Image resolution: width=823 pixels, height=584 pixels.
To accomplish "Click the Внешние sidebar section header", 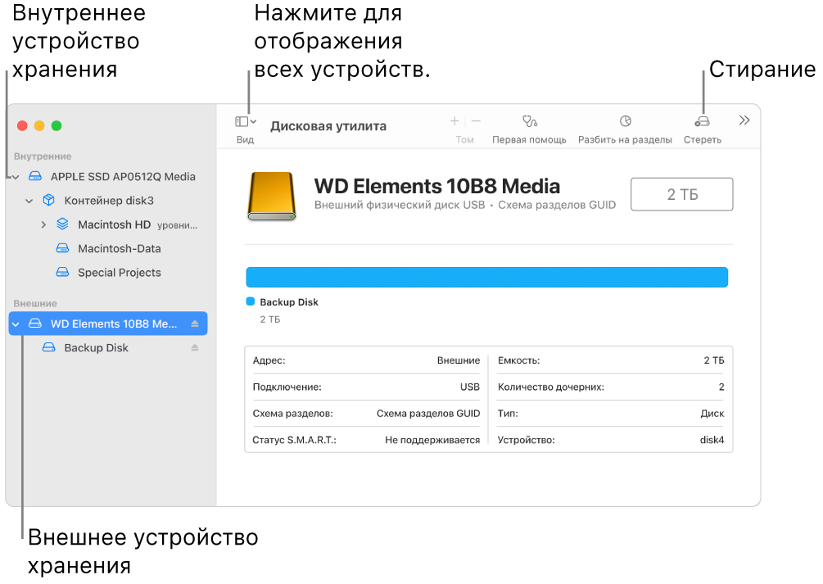I will 35,304.
